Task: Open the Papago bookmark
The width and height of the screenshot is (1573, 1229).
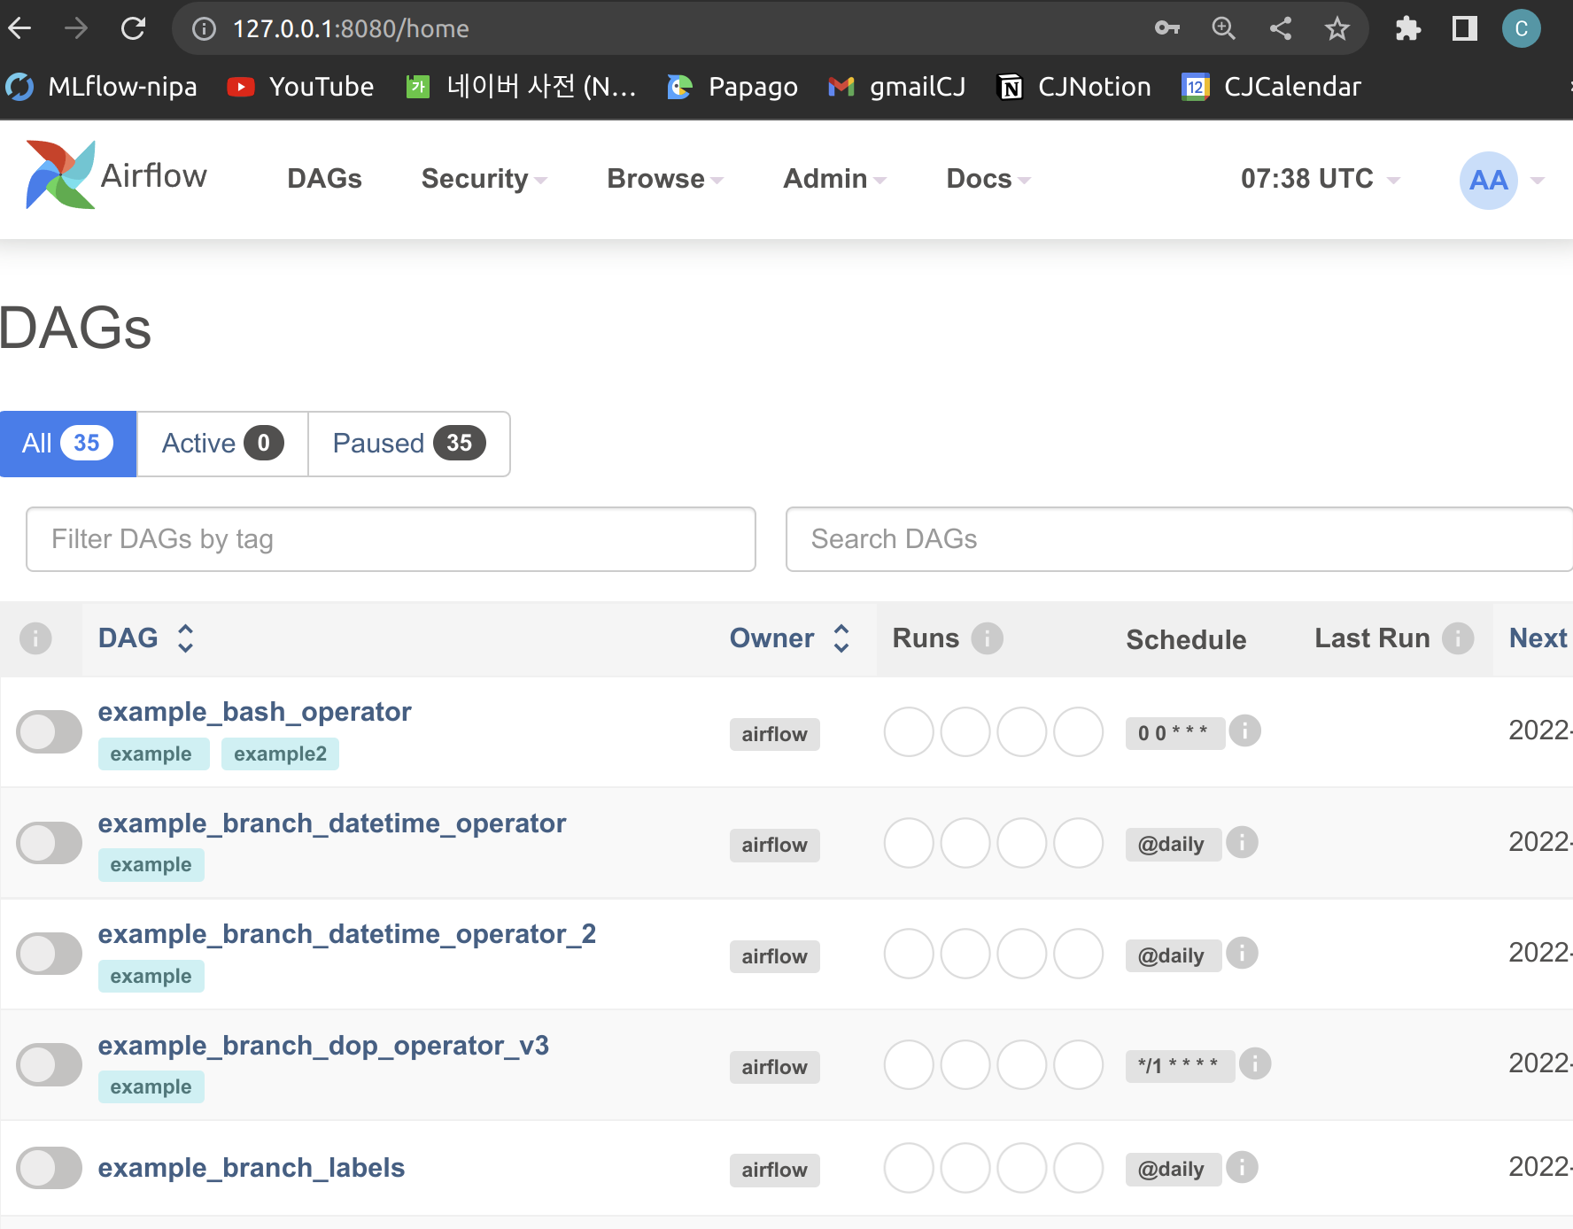Action: [732, 87]
